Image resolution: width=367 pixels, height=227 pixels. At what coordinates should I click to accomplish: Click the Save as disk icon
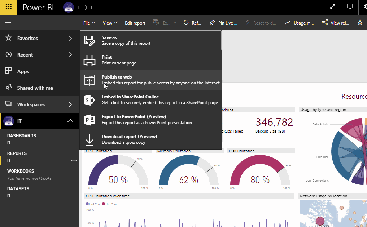89,41
